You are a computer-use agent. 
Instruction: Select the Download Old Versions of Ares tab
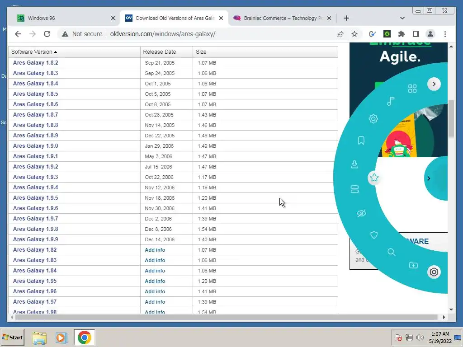tap(174, 18)
